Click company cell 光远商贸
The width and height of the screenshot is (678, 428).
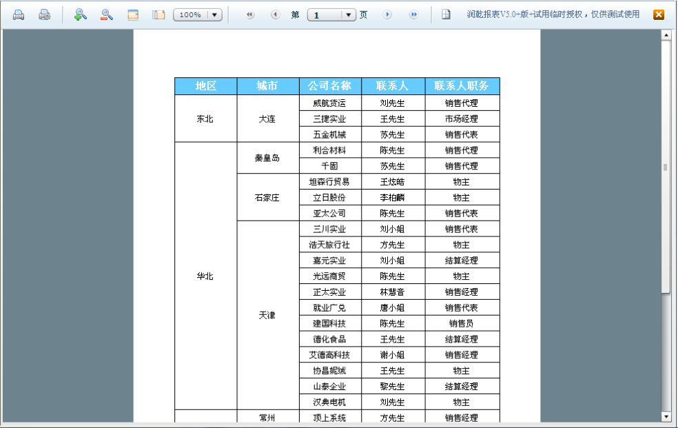[330, 276]
